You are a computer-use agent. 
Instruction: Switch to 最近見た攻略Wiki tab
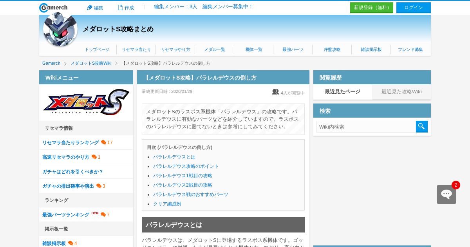[401, 92]
